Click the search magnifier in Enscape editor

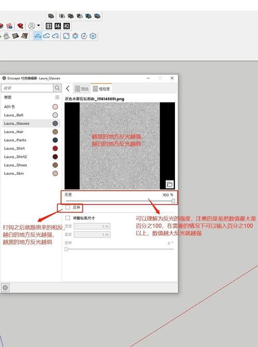pos(57,88)
